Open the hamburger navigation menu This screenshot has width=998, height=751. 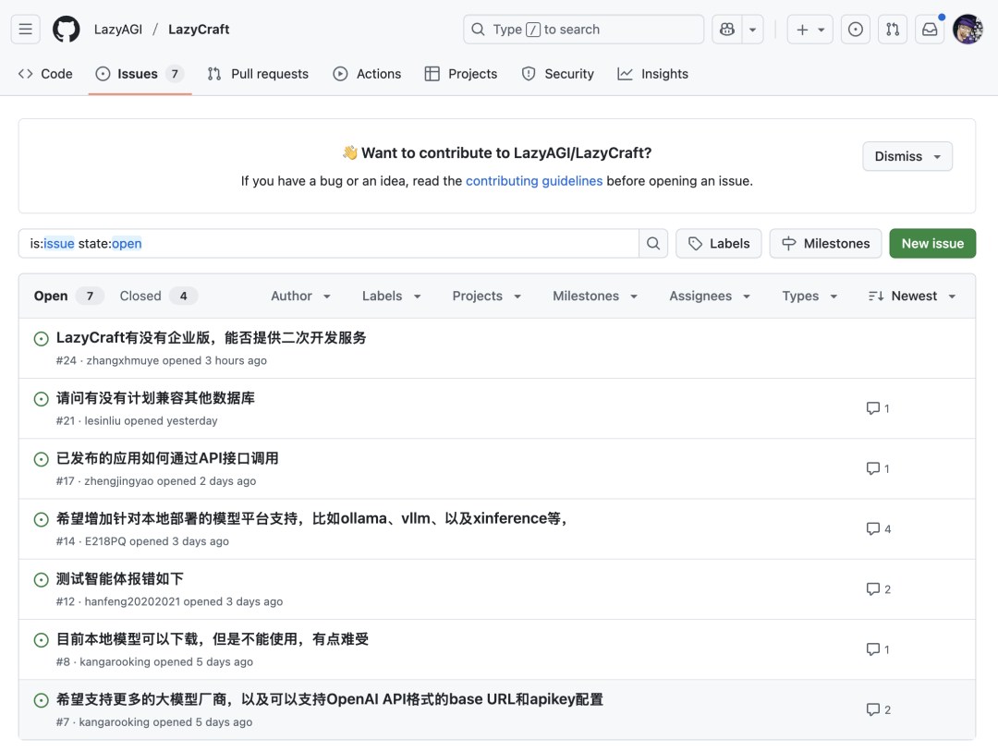[x=26, y=30]
